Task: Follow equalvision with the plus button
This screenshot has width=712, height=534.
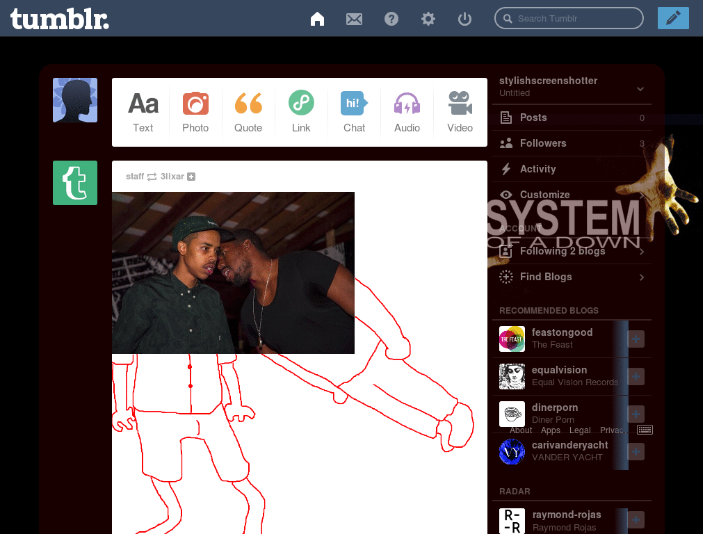Action: coord(636,376)
